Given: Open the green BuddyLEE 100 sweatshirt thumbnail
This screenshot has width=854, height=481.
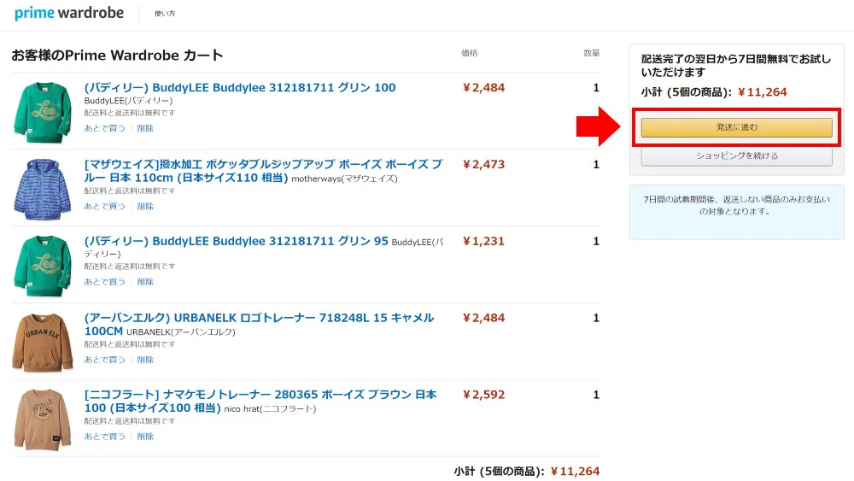Looking at the screenshot, I should [42, 110].
